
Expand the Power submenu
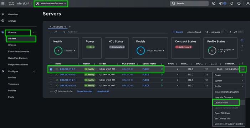(229, 75)
